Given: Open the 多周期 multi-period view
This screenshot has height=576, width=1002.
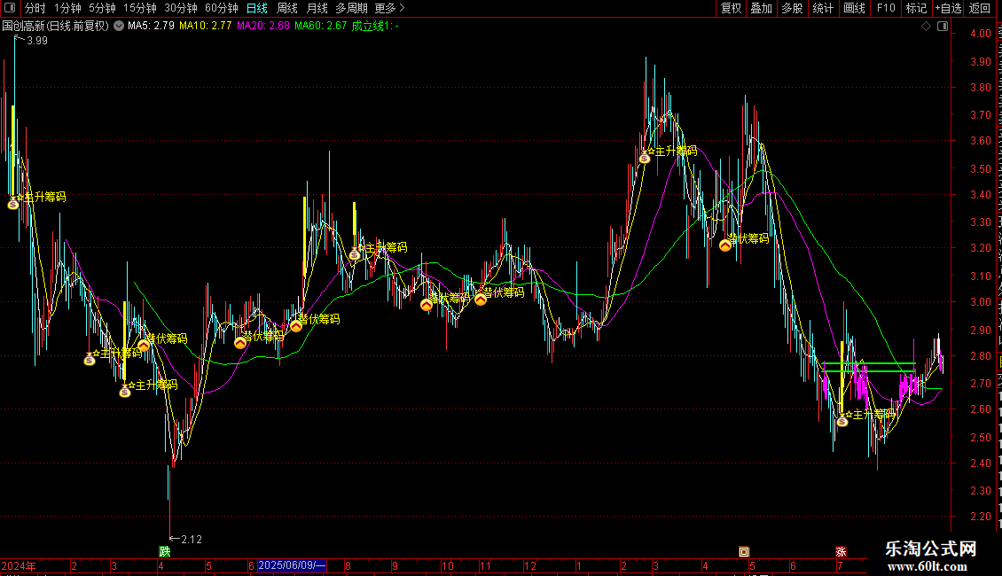Looking at the screenshot, I should (x=351, y=8).
